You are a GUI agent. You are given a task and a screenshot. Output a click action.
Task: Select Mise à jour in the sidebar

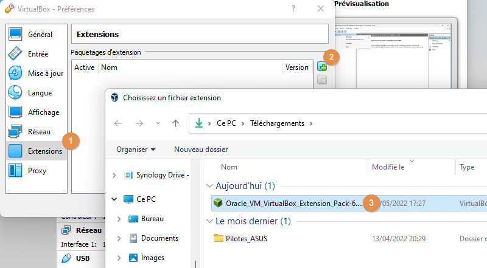coord(45,74)
